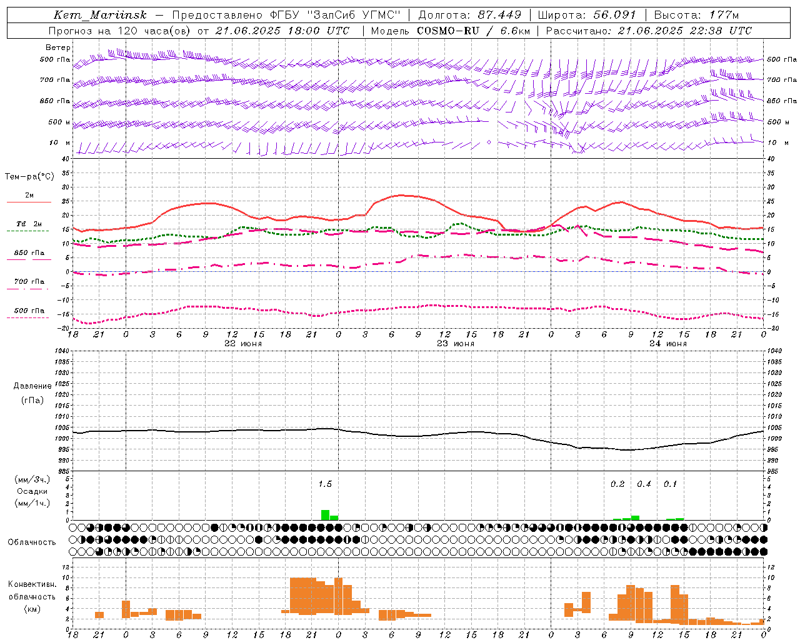The image size is (800, 640).
Task: Click the 'Тем-ра(°C)' temperature panel label
Action: (29, 177)
